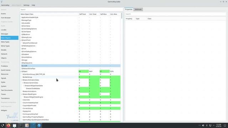Open the Firefox icon in the taskbar
The image size is (228, 128).
(8, 126)
